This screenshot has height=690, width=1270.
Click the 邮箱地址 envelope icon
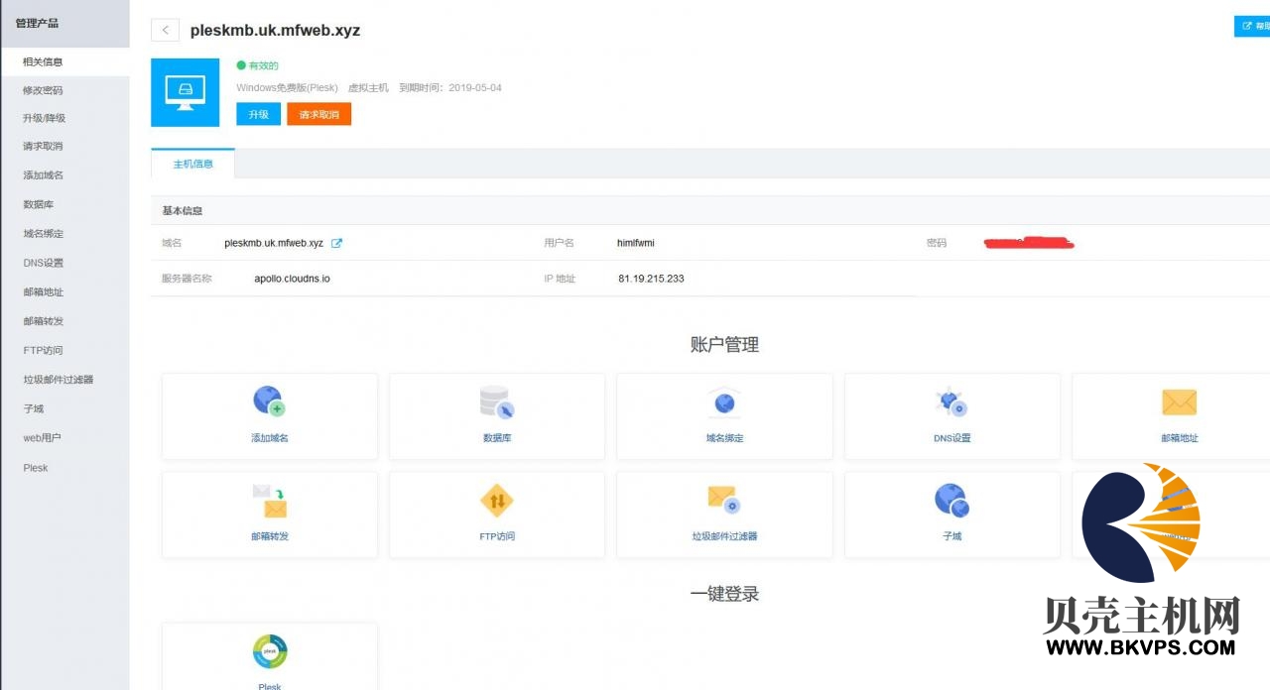point(1179,402)
